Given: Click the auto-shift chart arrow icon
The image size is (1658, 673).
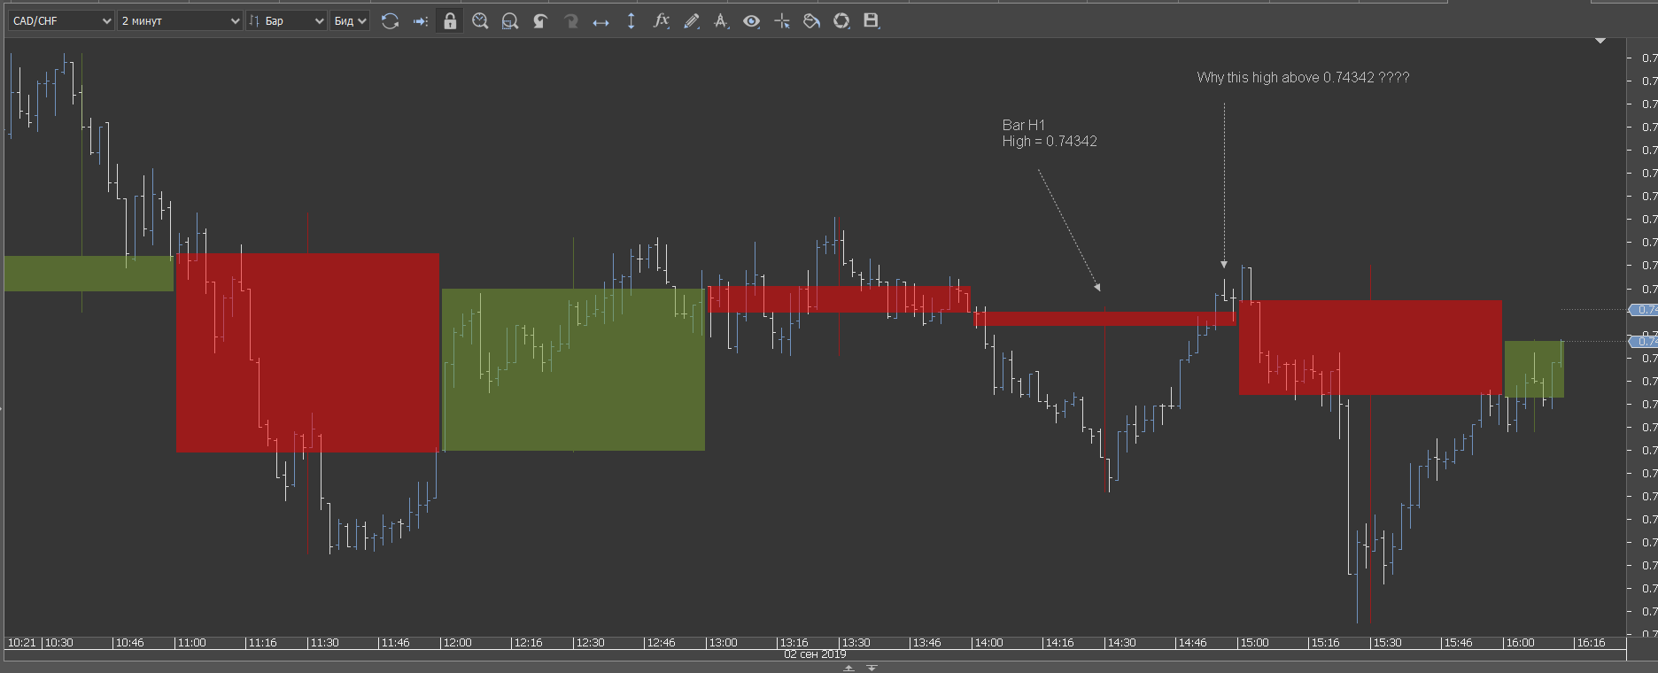Looking at the screenshot, I should pos(421,20).
